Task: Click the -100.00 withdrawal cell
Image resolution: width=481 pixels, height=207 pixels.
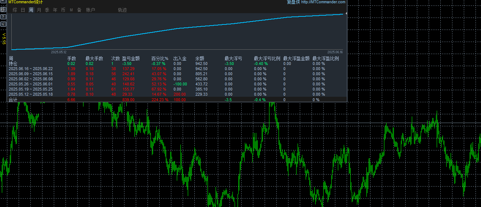Action: click(x=180, y=84)
